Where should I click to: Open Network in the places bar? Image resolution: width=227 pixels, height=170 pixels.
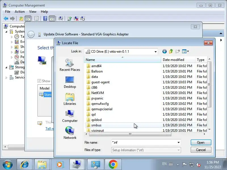coord(70,133)
